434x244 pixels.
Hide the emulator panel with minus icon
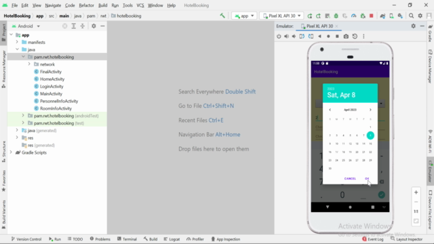tap(422, 26)
